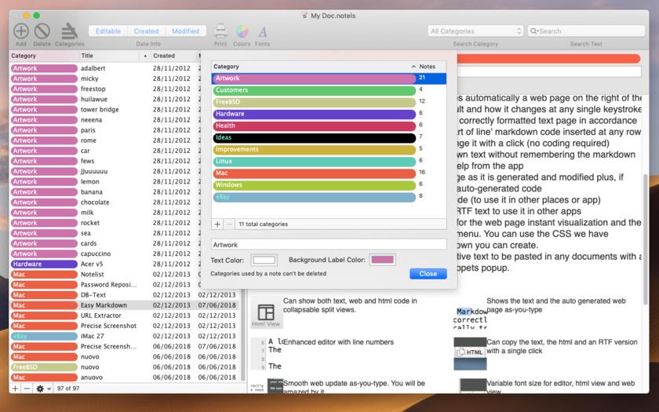Click the Created column header in notes list

point(172,57)
